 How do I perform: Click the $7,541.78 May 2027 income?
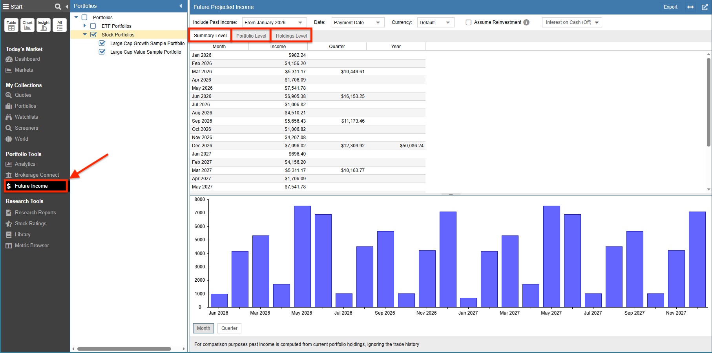tap(295, 187)
